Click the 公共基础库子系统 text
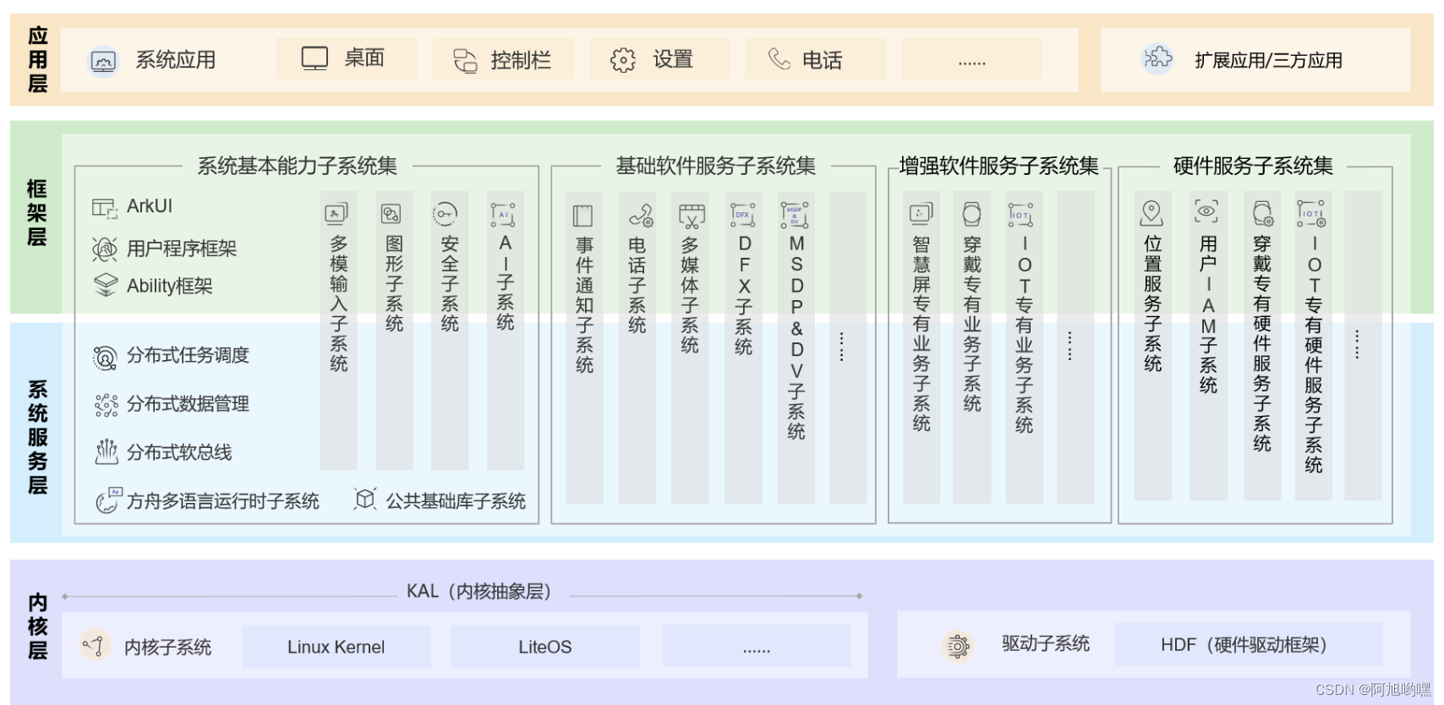 456,501
